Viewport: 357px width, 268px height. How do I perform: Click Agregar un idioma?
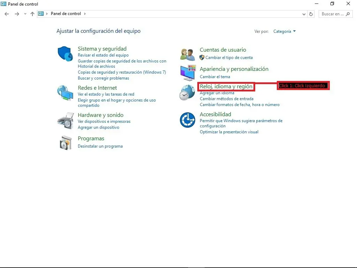217,93
